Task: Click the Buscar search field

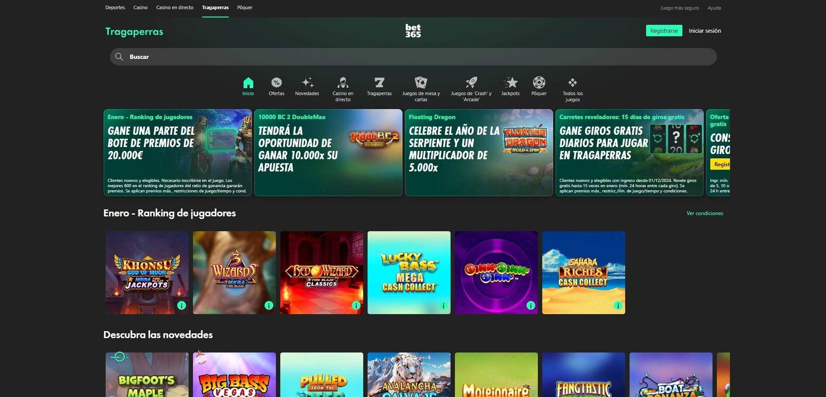Action: click(413, 57)
